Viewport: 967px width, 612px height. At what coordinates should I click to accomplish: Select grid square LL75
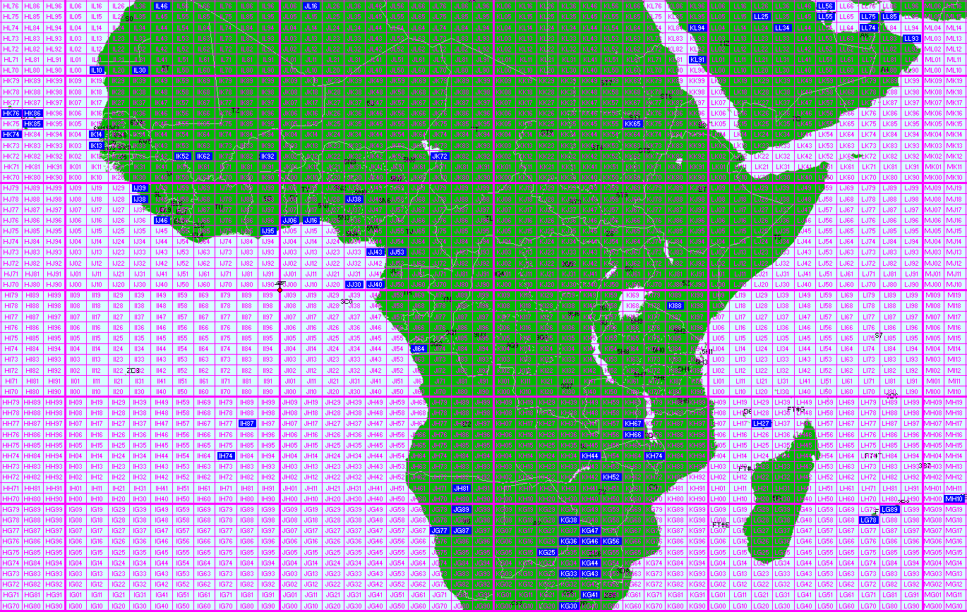[869, 16]
